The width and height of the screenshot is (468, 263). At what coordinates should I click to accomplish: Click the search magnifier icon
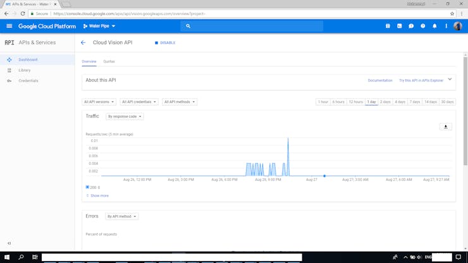(x=188, y=26)
